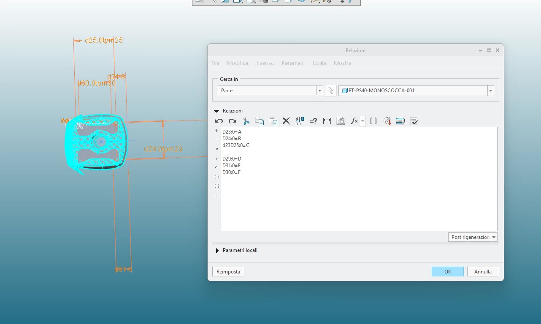Image resolution: width=541 pixels, height=324 pixels.
Task: Open the Parametri menu
Action: coord(293,63)
